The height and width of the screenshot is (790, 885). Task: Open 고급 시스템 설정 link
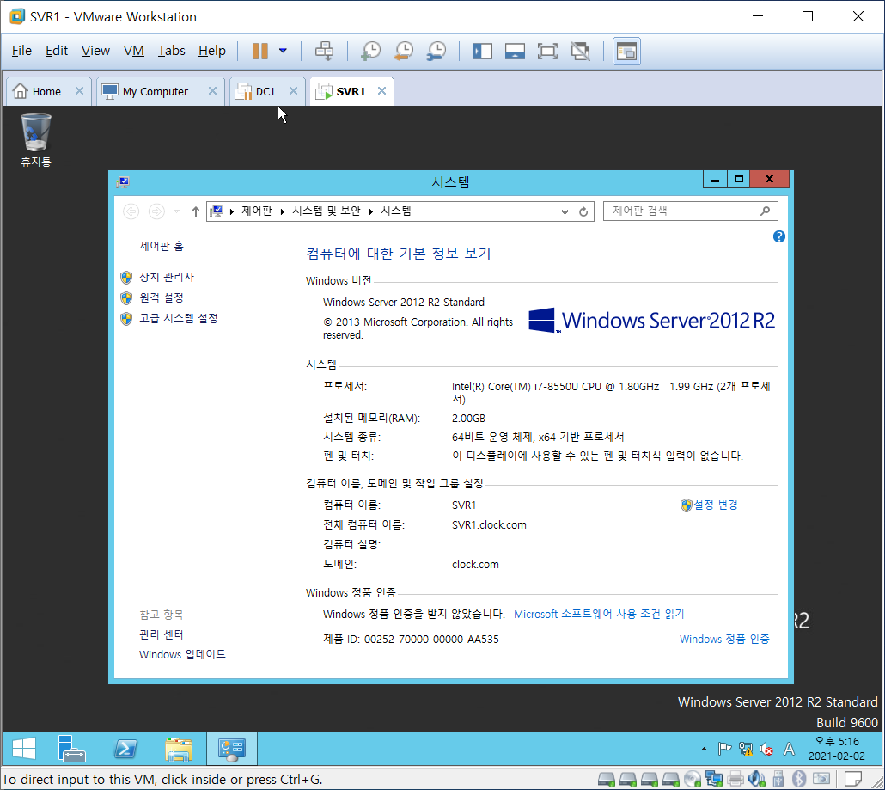click(179, 318)
